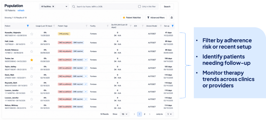Expand the +1 tags for Tucker, Ian
The height and width of the screenshot is (120, 266).
tap(86, 60)
